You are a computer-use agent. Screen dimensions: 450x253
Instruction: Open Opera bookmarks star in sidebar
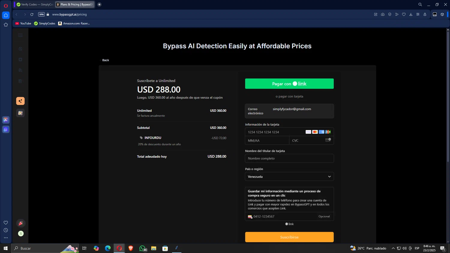pos(6,25)
